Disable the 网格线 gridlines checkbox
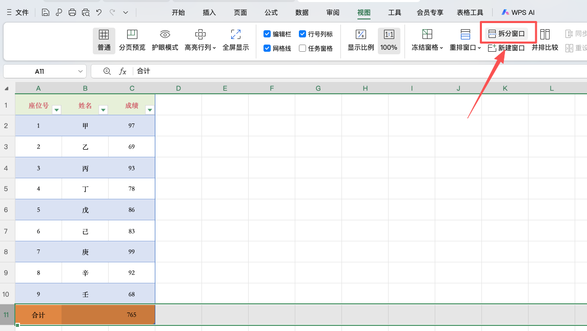The image size is (587, 331). coord(267,48)
